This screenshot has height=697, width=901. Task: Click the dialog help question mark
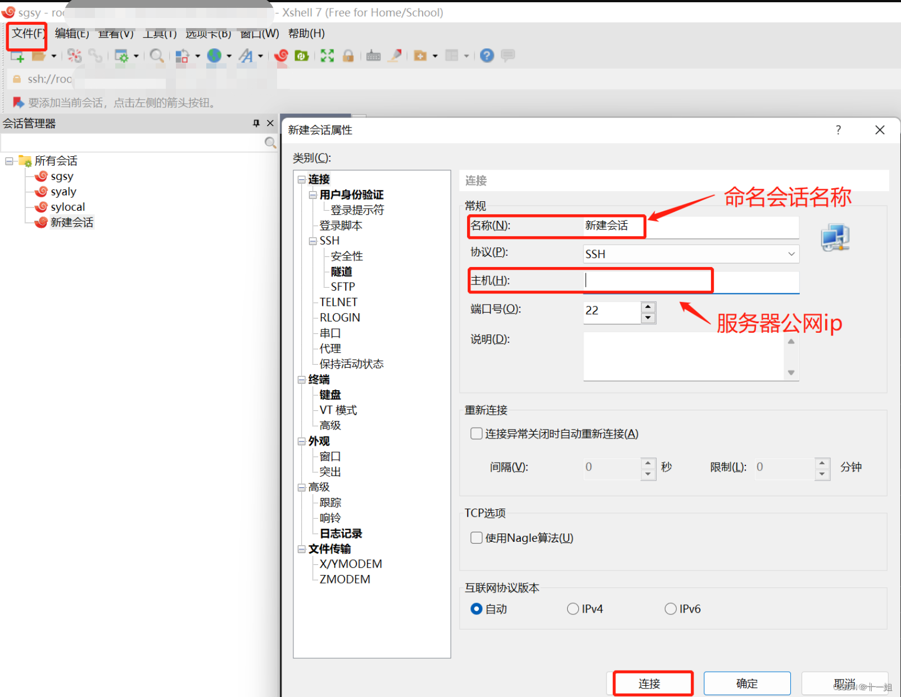[x=838, y=130]
